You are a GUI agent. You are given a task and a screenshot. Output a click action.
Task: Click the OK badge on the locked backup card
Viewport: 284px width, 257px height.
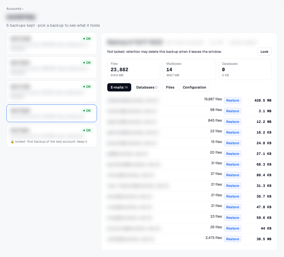(x=87, y=130)
